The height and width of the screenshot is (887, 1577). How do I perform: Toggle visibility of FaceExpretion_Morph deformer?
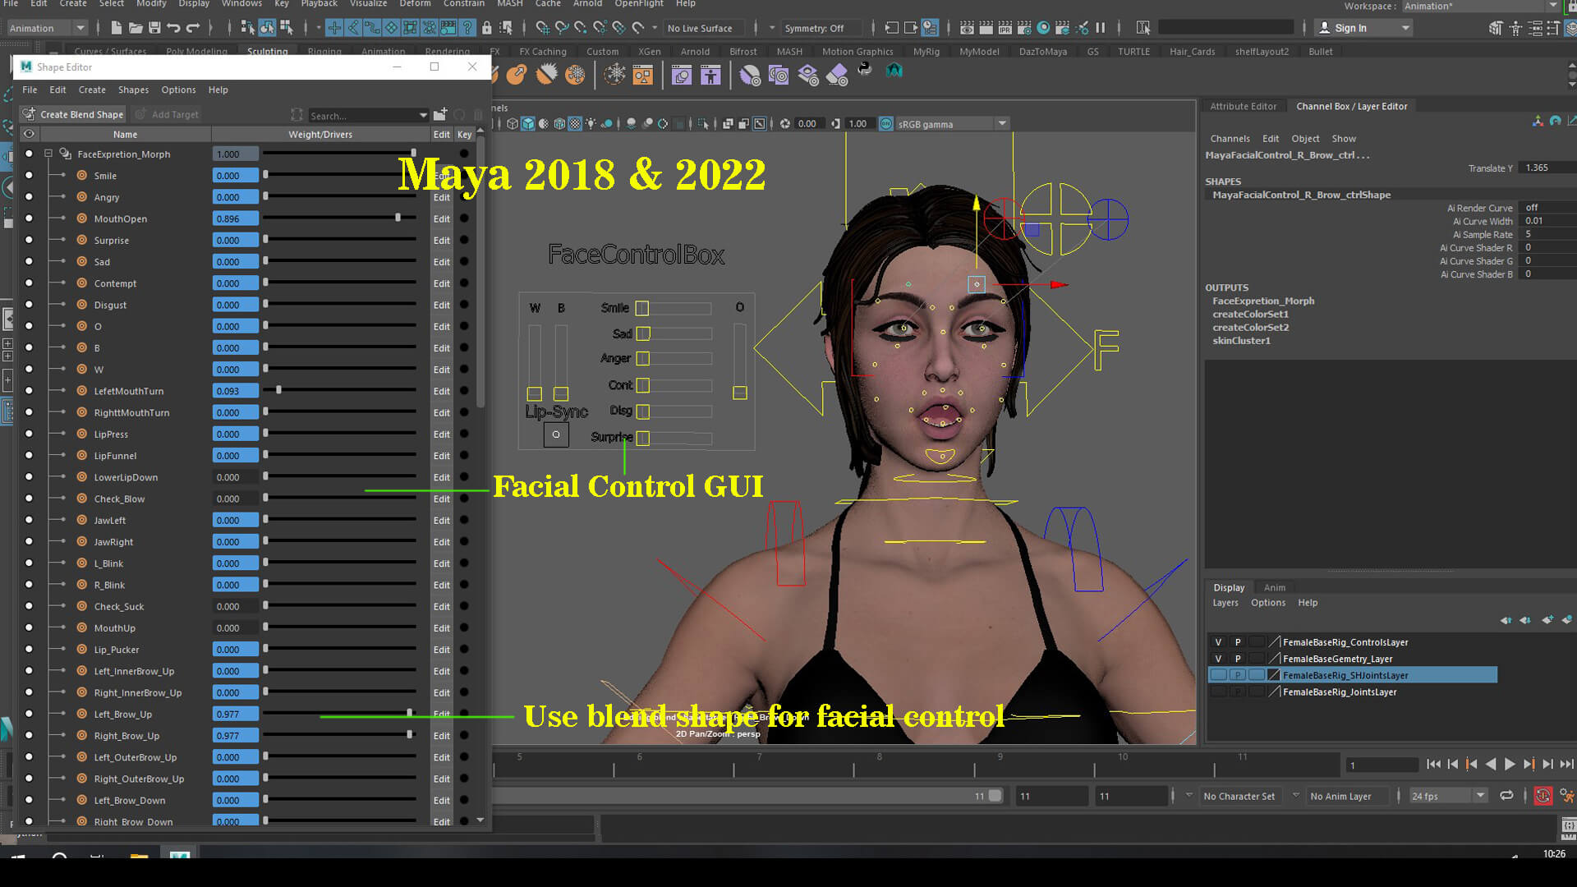click(29, 154)
